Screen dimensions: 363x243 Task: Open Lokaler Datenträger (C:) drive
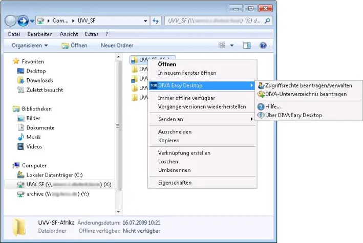pyautogui.click(x=50, y=175)
